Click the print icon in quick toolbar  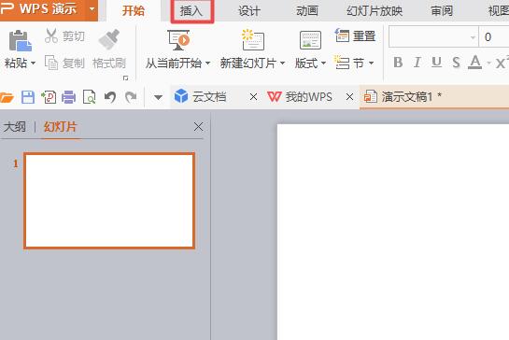(x=68, y=97)
